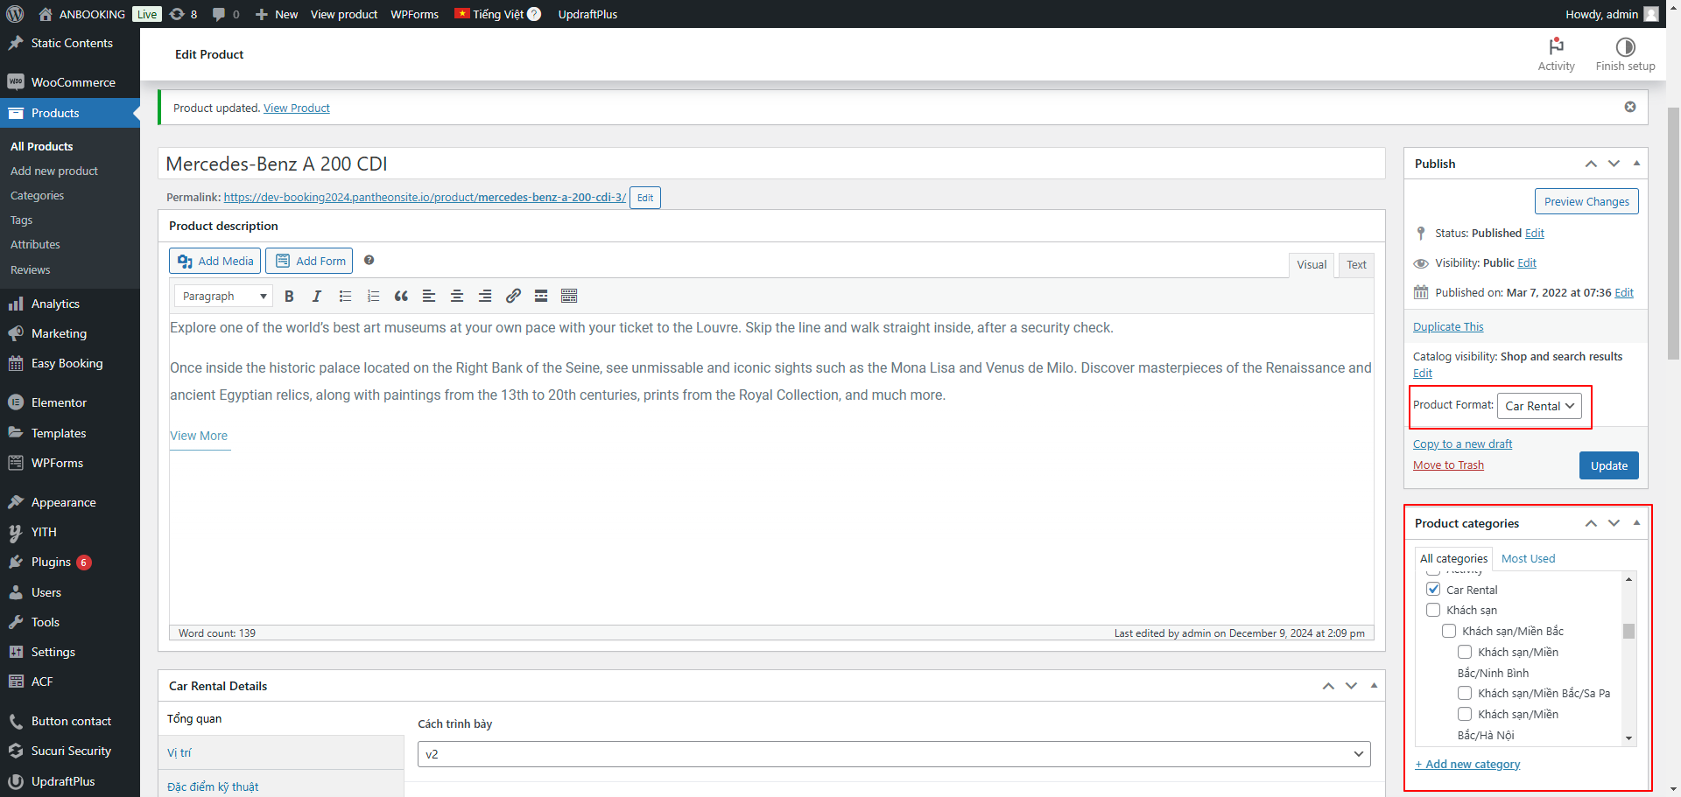This screenshot has width=1681, height=797.
Task: Click the insert link icon
Action: 513,296
